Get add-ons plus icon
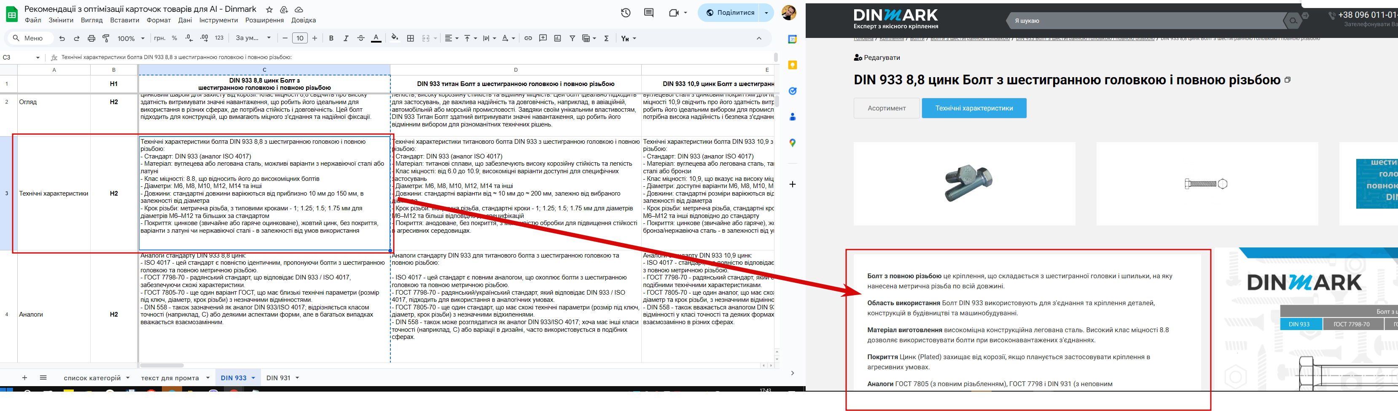The image size is (1398, 411). (792, 185)
